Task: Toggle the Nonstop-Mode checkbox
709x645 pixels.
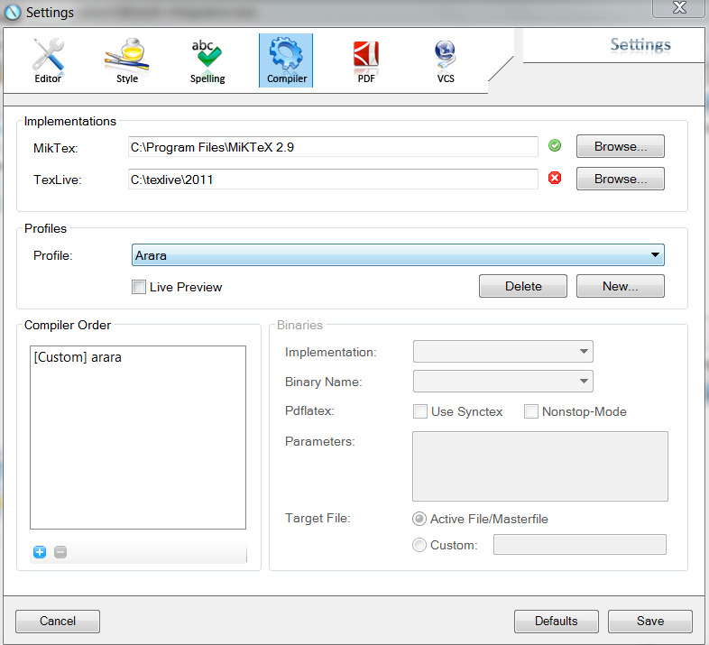Action: (x=531, y=411)
